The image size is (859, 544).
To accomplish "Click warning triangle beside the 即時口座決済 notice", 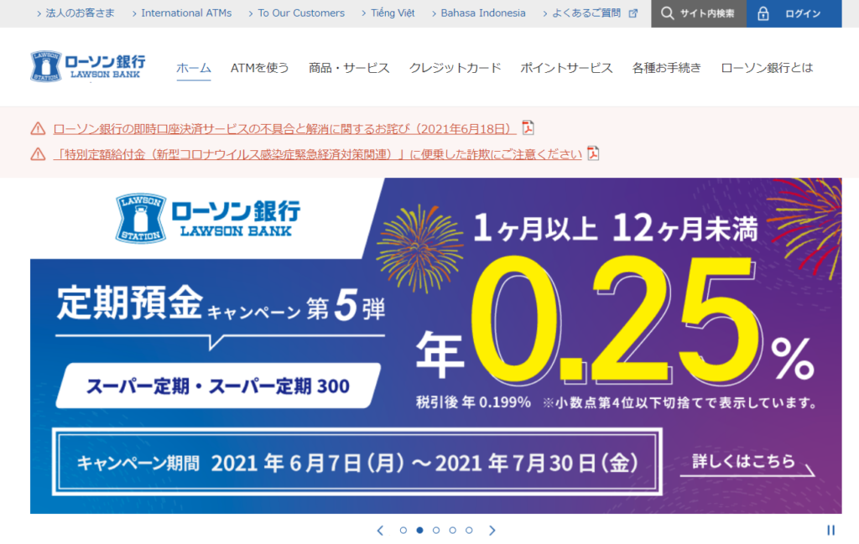I will pyautogui.click(x=38, y=128).
